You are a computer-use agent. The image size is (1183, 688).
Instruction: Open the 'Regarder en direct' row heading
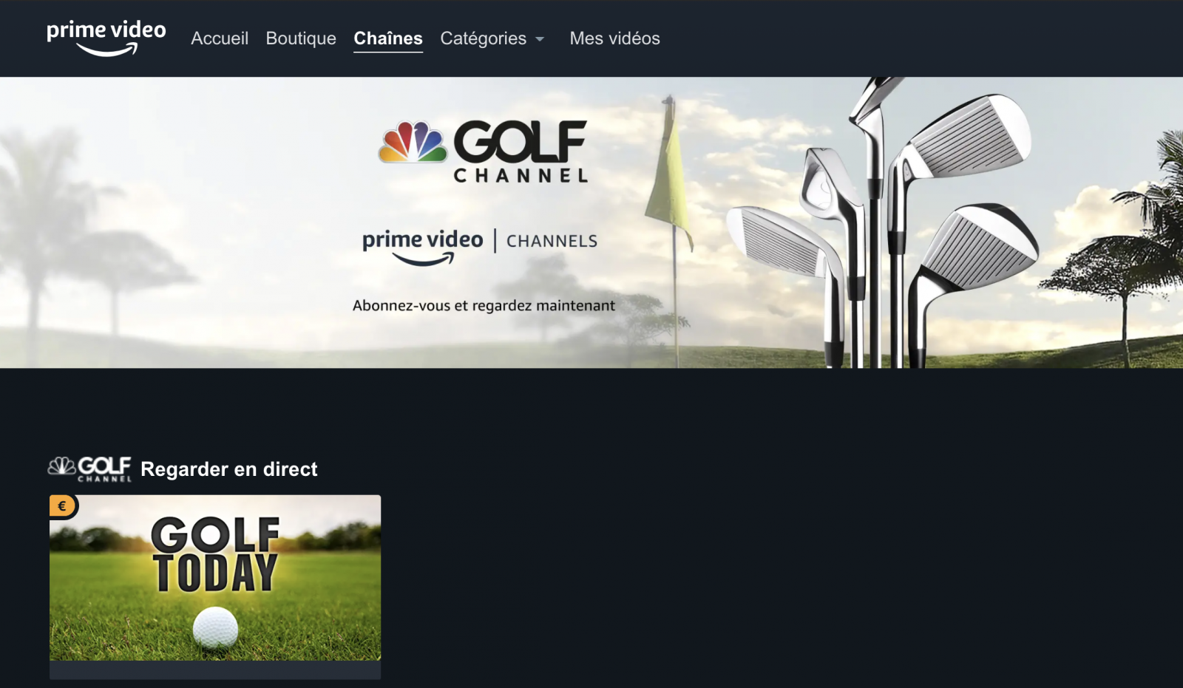click(229, 469)
